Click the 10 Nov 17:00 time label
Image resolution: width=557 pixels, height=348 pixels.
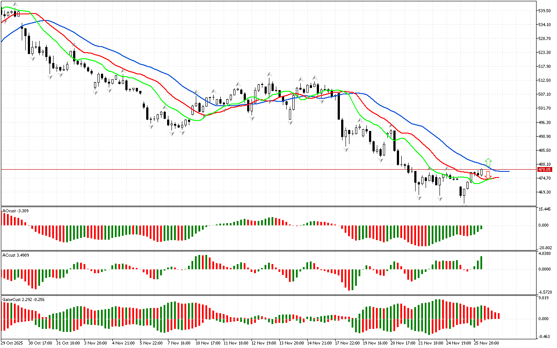tap(208, 343)
